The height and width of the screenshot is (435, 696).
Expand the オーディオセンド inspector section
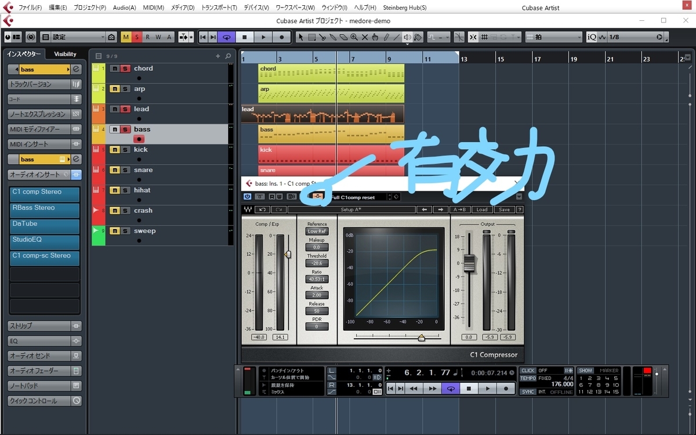click(45, 356)
